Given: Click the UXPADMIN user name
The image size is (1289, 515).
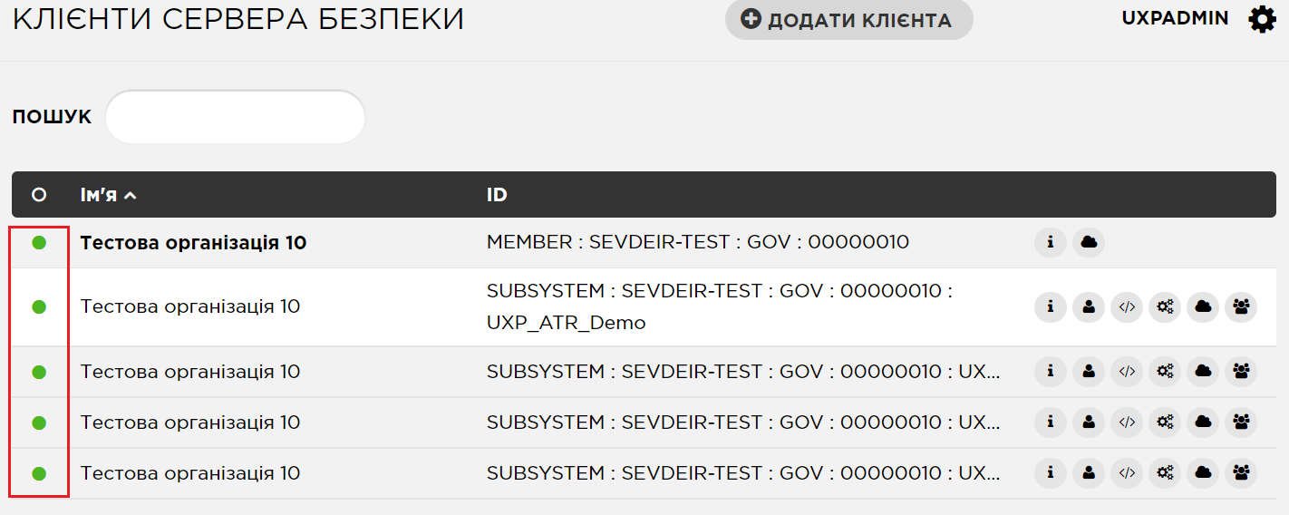Looking at the screenshot, I should click(1175, 18).
